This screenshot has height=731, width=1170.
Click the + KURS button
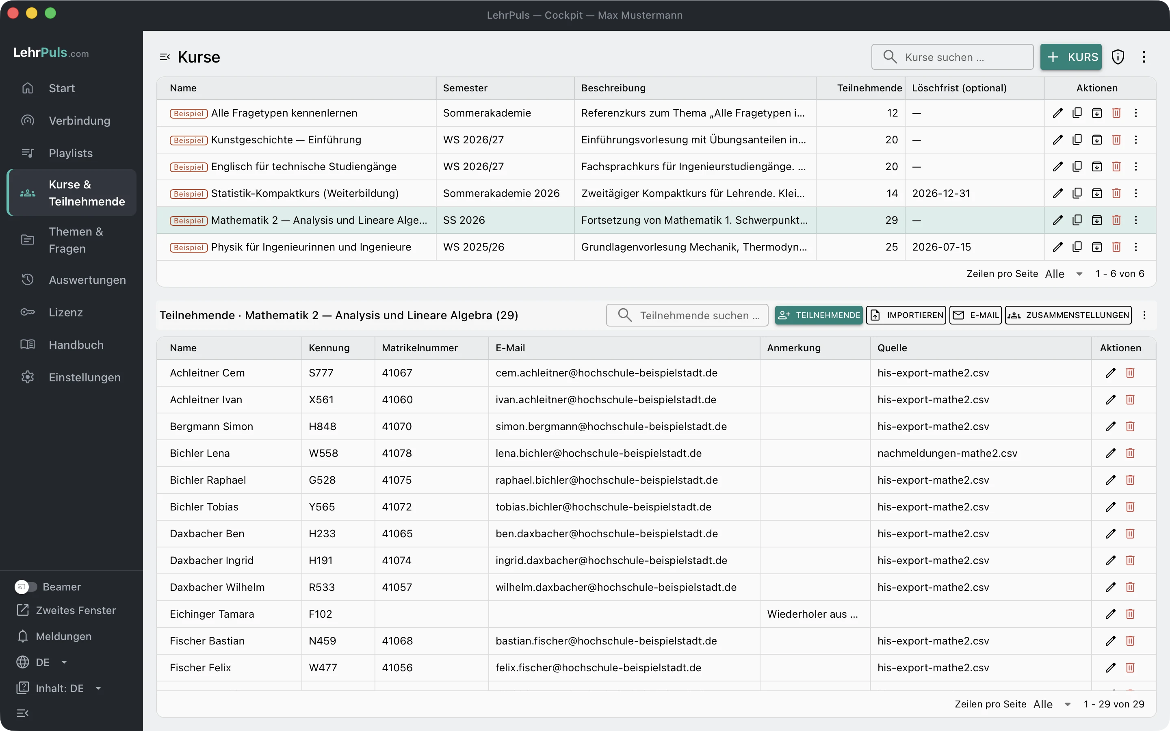click(1071, 57)
